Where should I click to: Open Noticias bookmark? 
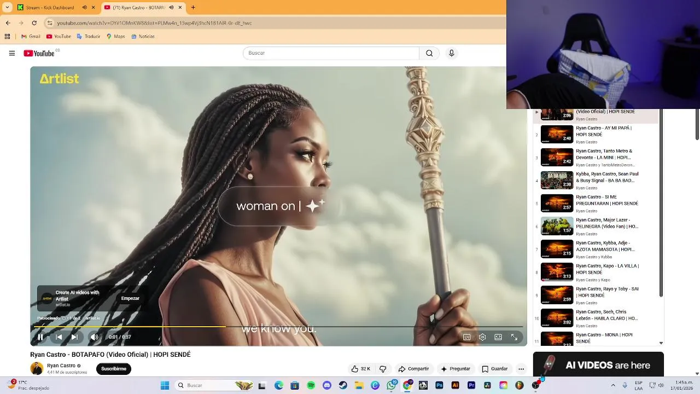point(142,37)
